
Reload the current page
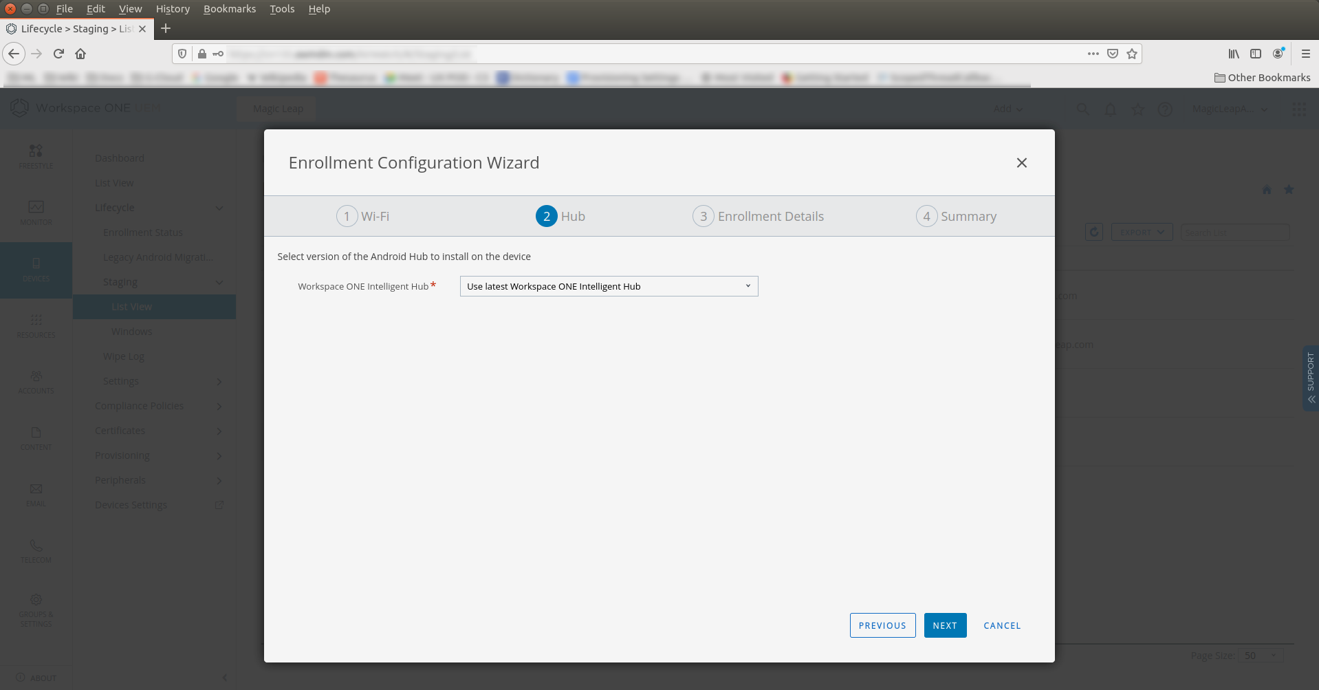[58, 54]
